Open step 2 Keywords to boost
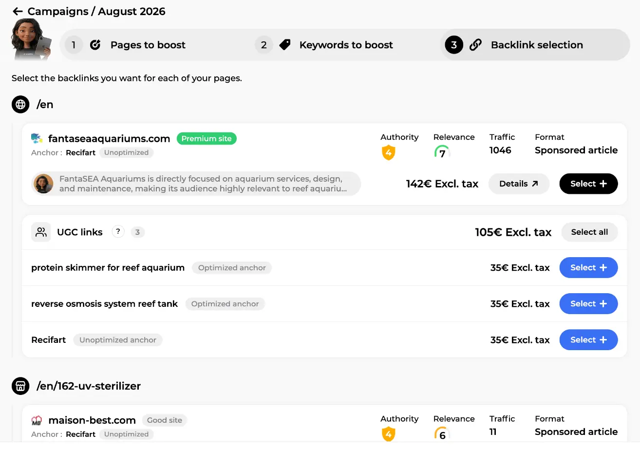Screen dimensions: 640x450 coord(346,45)
